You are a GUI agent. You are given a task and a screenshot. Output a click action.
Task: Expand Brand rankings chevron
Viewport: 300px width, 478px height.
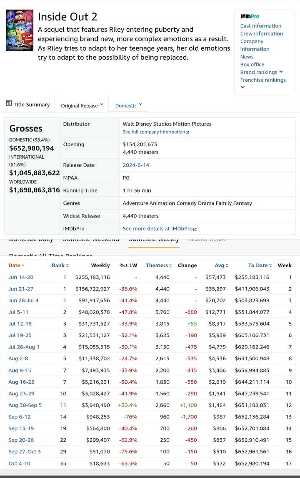[281, 72]
